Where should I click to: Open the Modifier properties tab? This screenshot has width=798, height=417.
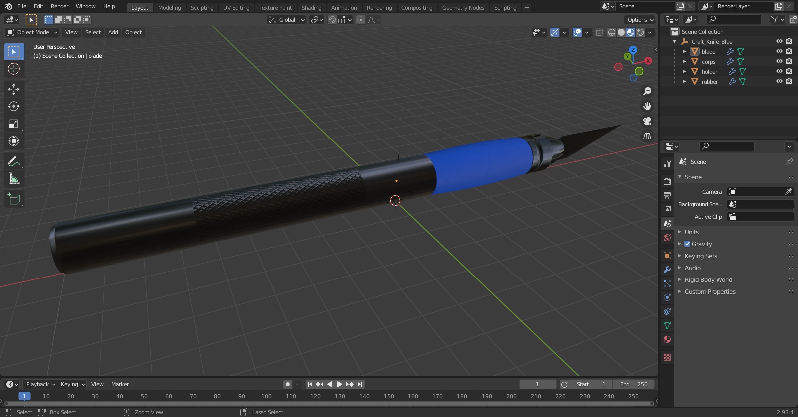667,270
